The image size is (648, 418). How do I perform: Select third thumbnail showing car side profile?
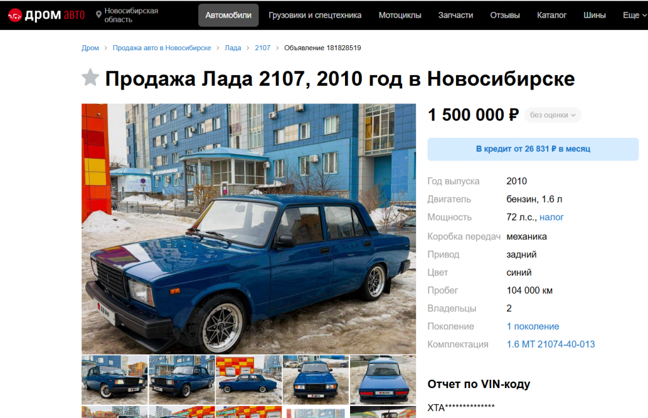(x=249, y=380)
